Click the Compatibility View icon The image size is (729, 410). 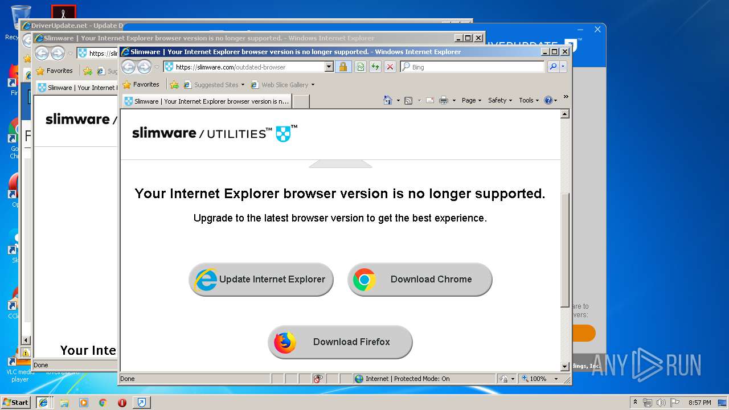360,67
